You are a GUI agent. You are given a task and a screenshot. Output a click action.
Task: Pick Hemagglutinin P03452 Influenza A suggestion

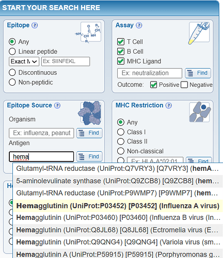pyautogui.click(x=118, y=206)
